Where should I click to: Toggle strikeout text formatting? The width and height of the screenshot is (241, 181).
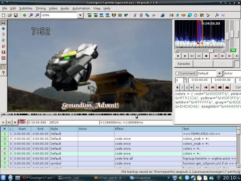(x=191, y=88)
